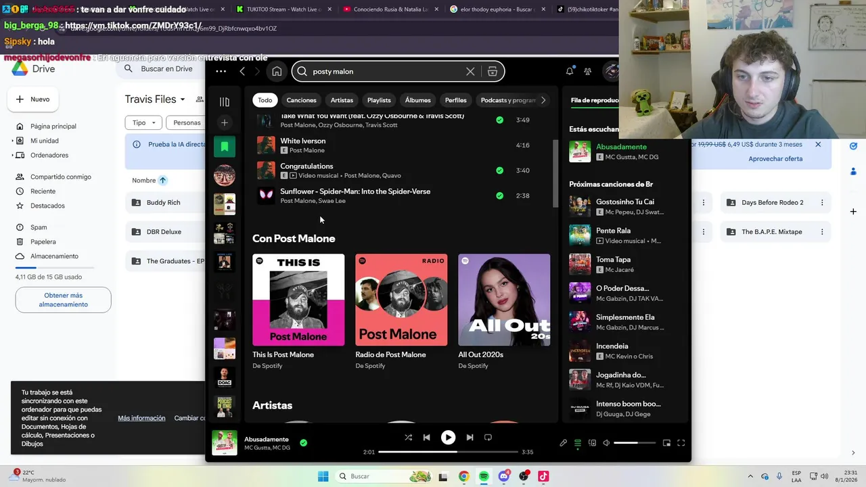This screenshot has height=487, width=866.
Task: Toggle saved check for Sunflower track
Action: pyautogui.click(x=499, y=195)
